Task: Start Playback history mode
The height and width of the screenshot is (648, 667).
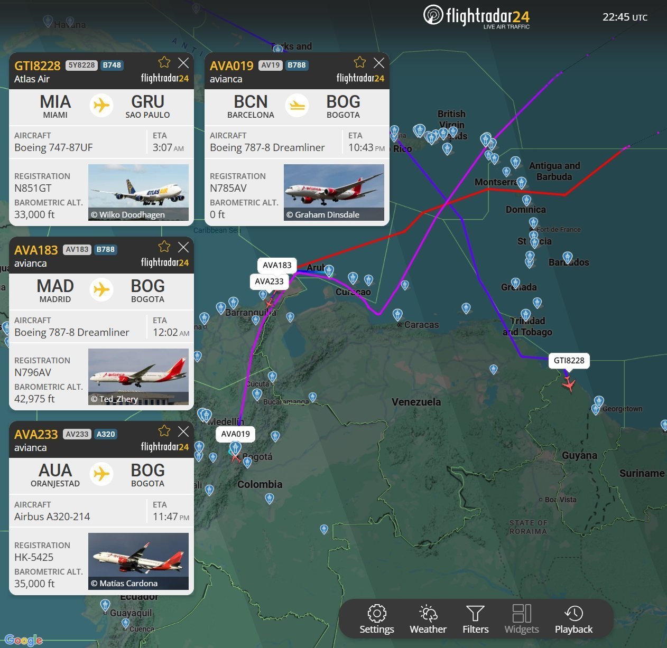Action: tap(573, 619)
